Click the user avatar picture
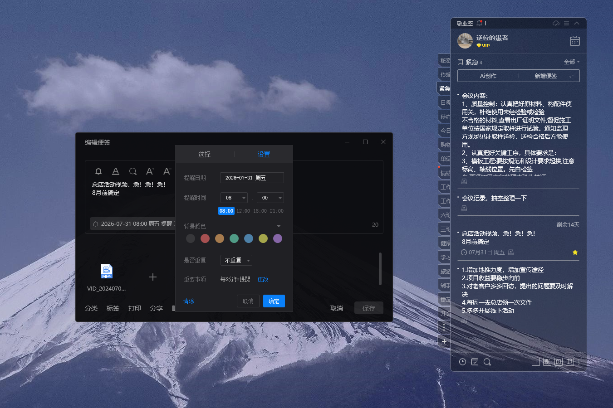The image size is (613, 408). [465, 41]
